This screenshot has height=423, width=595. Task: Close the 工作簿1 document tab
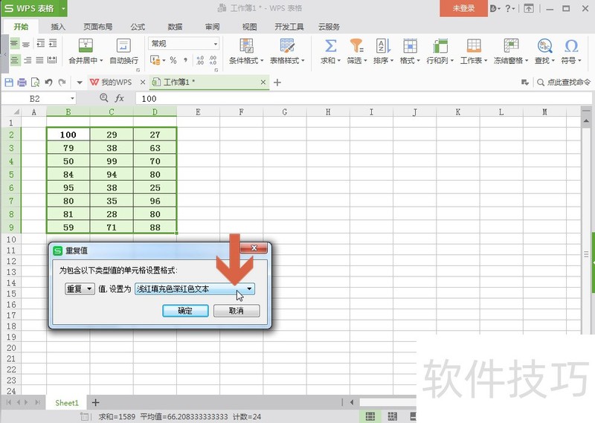click(263, 82)
